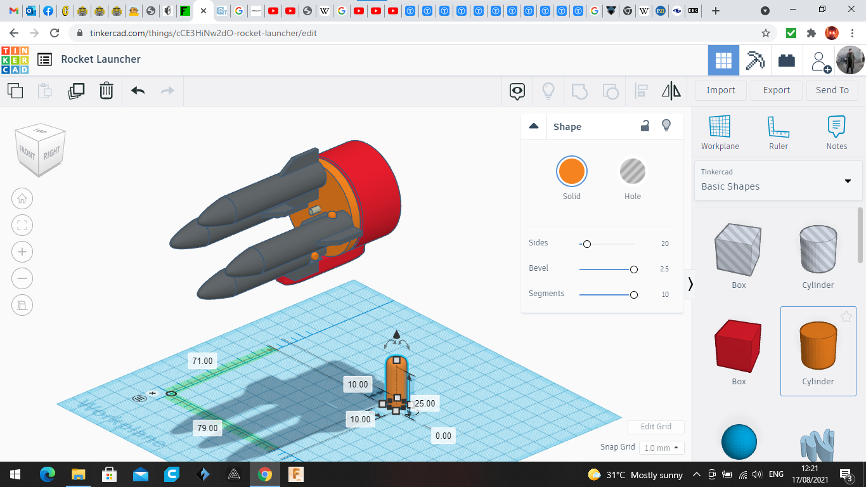The height and width of the screenshot is (487, 866).
Task: Open the Basic Shapes category dropdown
Action: tap(779, 180)
